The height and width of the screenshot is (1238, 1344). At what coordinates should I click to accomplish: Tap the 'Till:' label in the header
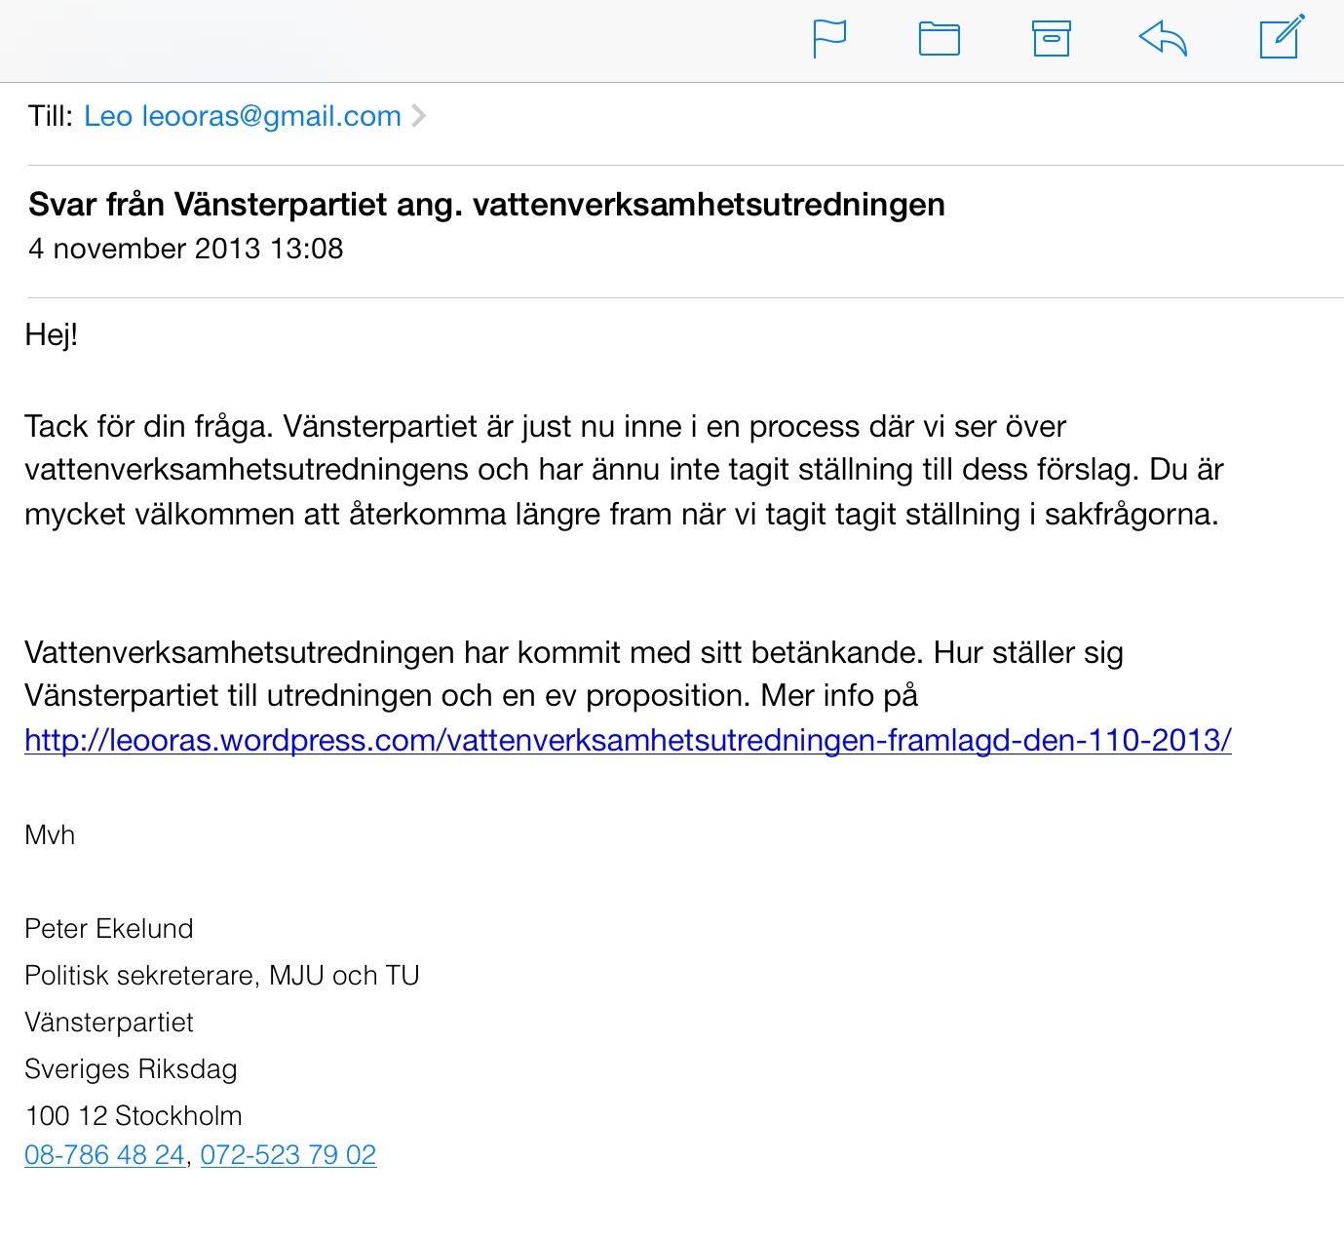coord(51,116)
